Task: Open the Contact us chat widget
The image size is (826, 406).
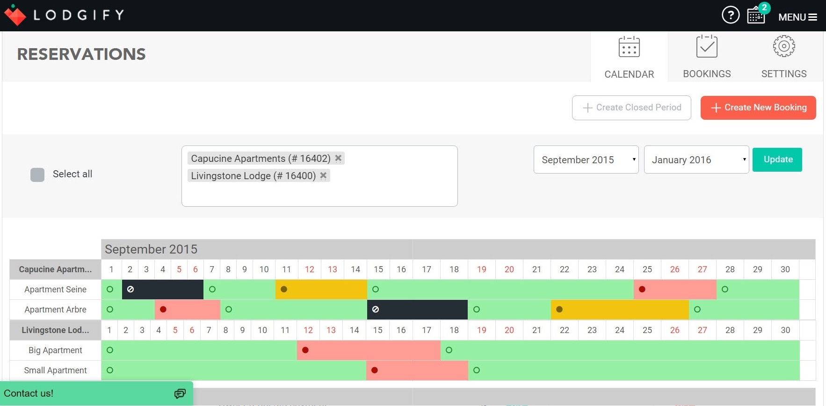Action: 96,393
